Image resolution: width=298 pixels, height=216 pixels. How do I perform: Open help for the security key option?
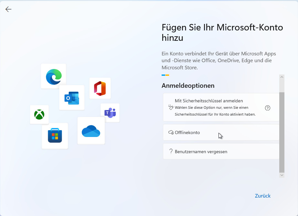click(267, 108)
